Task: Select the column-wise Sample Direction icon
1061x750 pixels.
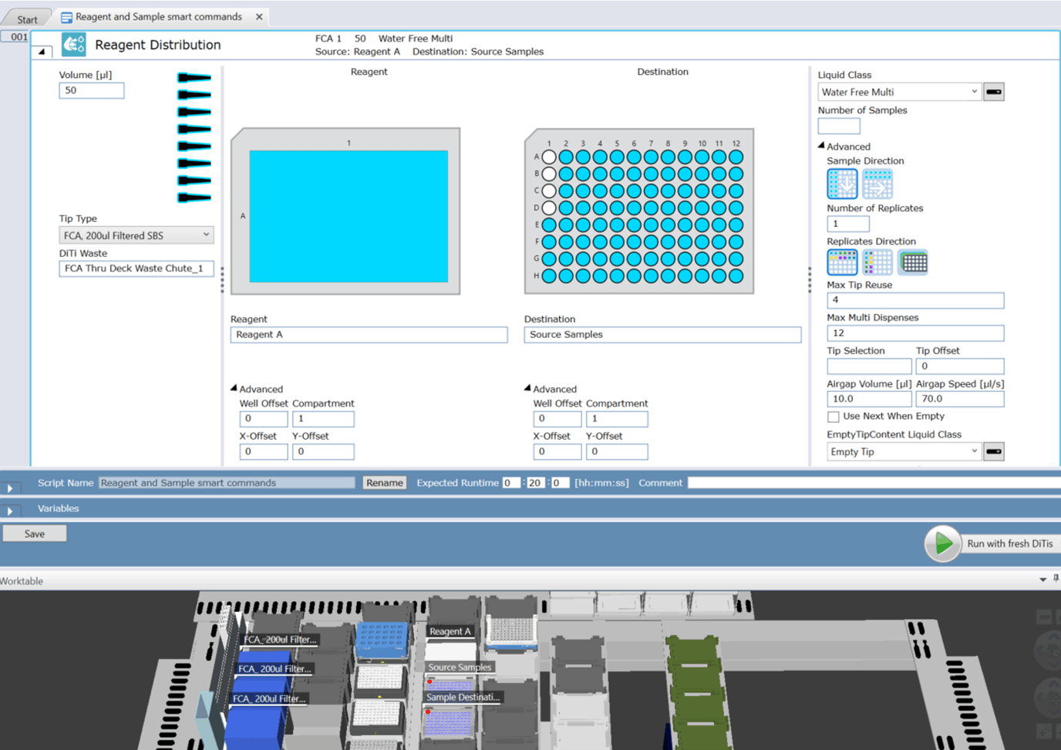Action: pos(842,184)
